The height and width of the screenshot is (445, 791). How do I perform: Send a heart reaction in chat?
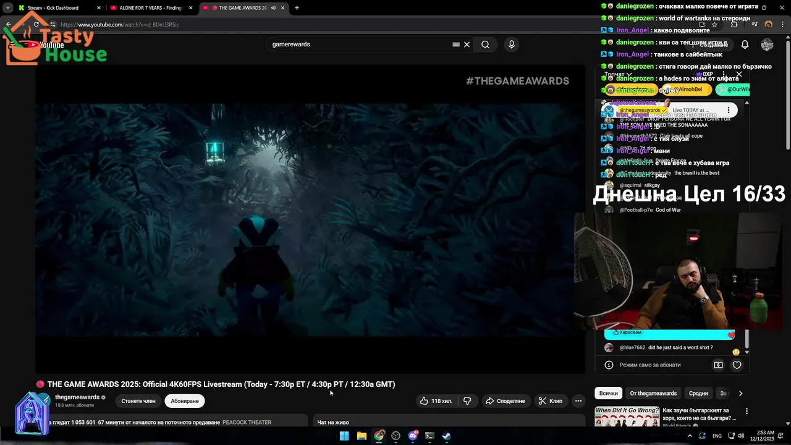pyautogui.click(x=737, y=365)
